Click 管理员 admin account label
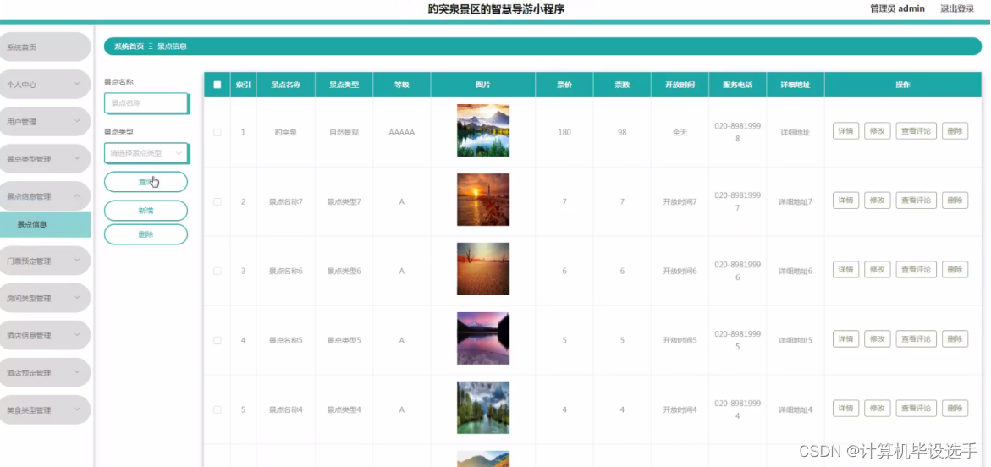Viewport: 991px width, 467px height. tap(897, 8)
